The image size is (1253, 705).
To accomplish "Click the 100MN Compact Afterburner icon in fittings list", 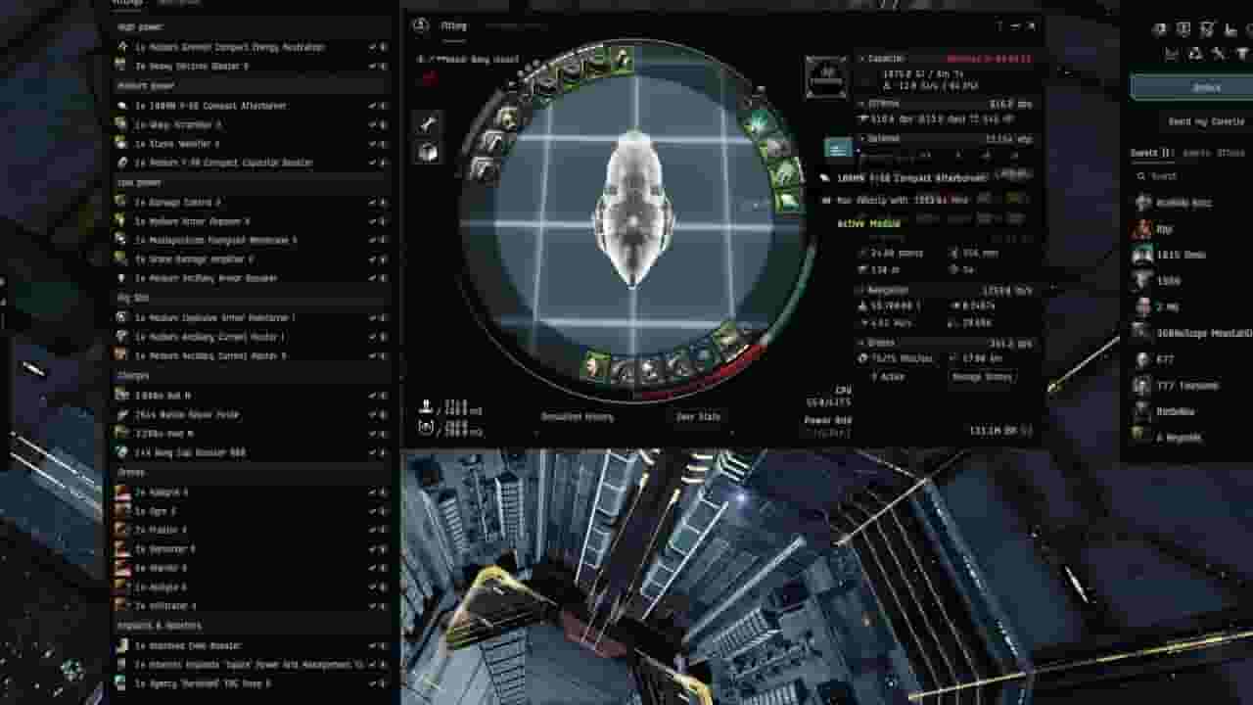I will click(x=121, y=105).
